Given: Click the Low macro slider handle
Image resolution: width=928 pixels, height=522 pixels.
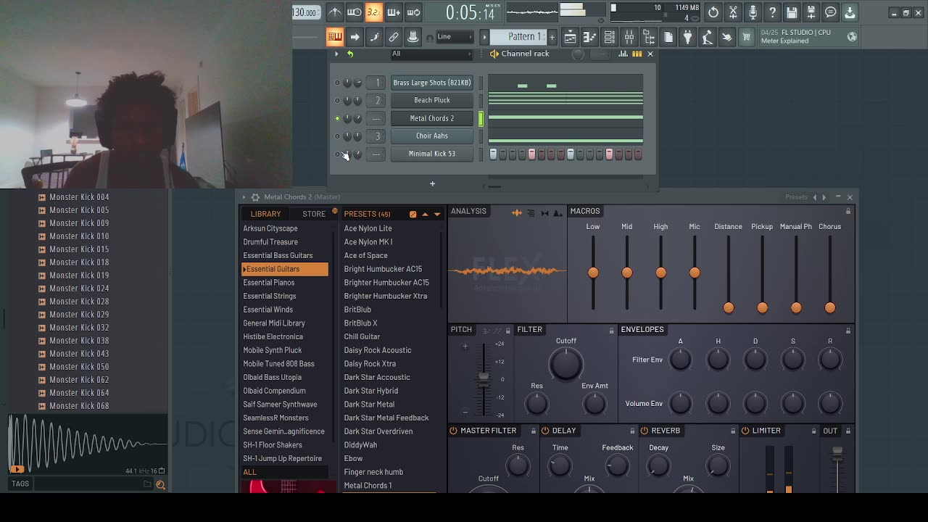Looking at the screenshot, I should (593, 273).
